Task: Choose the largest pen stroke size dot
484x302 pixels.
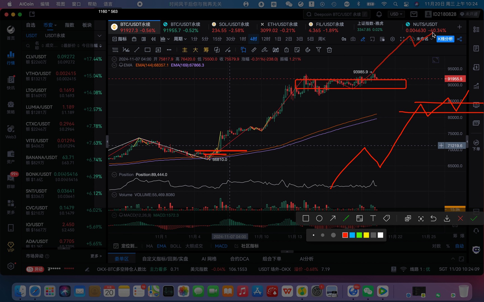Action: [x=333, y=235]
